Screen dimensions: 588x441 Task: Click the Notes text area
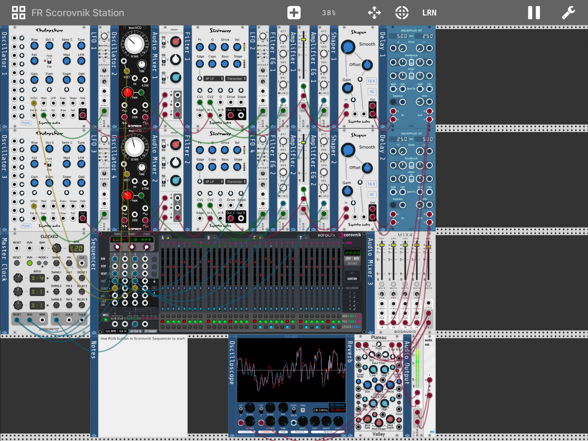143,386
